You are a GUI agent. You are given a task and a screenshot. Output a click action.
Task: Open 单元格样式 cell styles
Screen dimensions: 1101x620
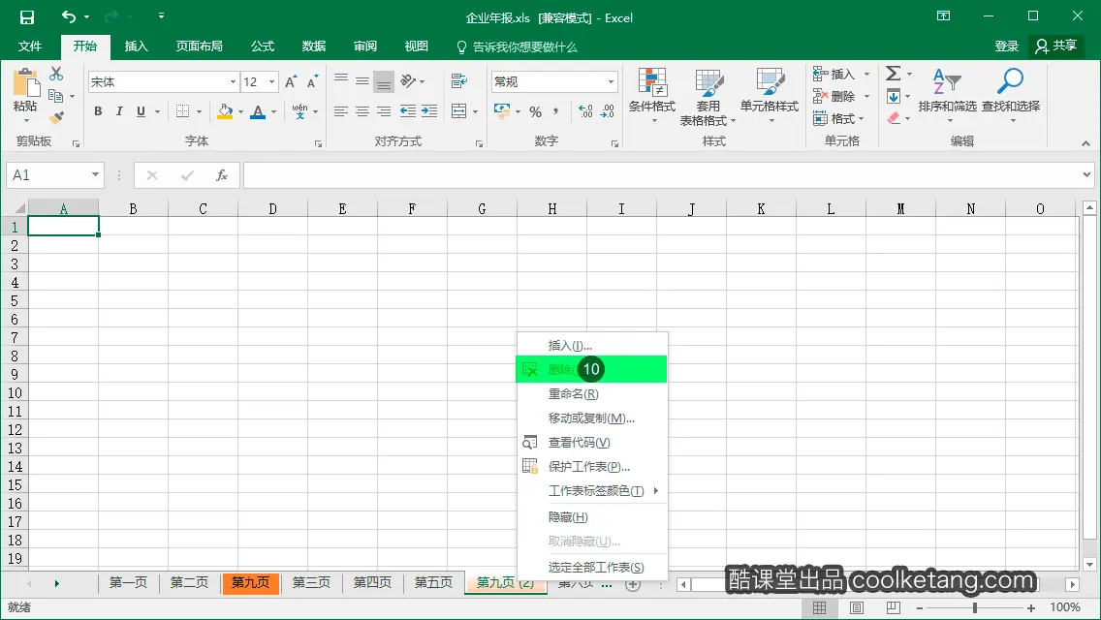point(770,96)
